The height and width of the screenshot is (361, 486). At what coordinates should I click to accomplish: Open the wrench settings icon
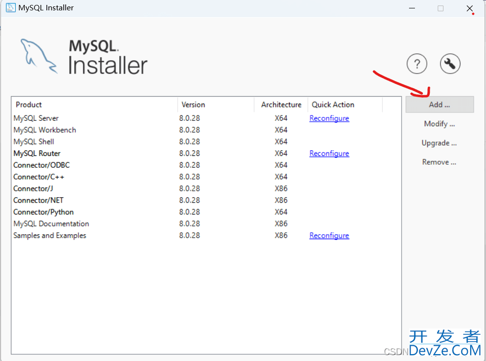(450, 64)
